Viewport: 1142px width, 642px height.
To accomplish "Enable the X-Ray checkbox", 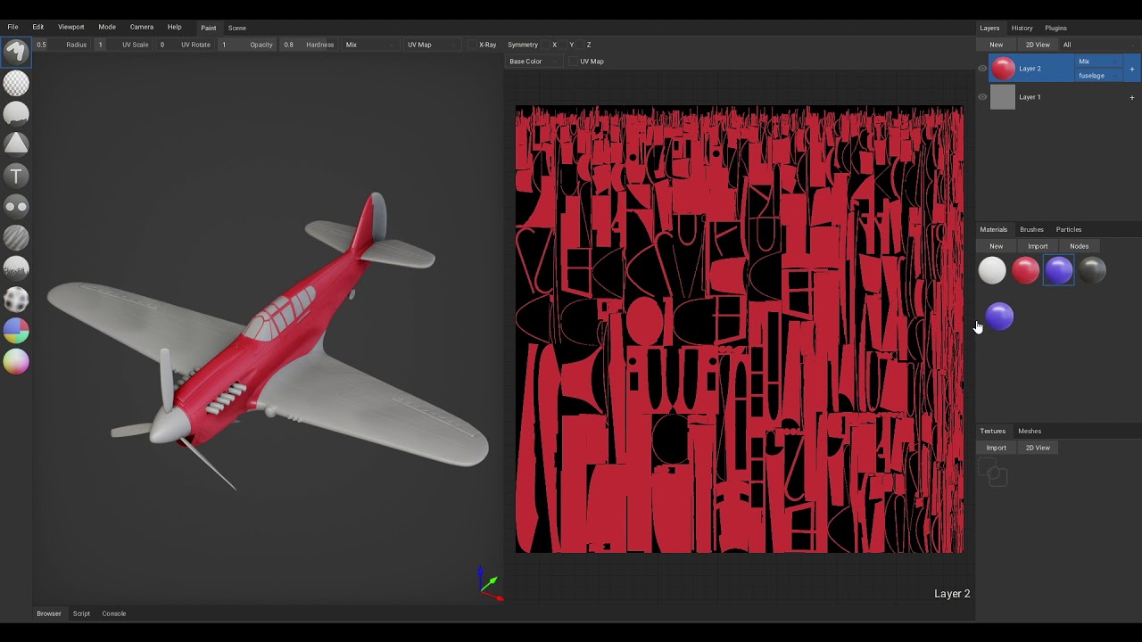I will pyautogui.click(x=473, y=45).
